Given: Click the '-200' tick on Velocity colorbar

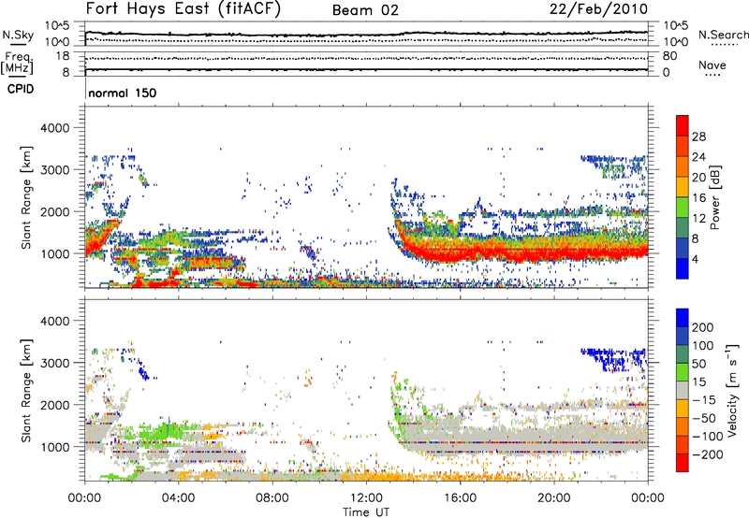Looking at the screenshot, I should point(707,454).
